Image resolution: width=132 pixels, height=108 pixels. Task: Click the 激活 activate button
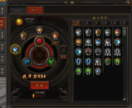(x=63, y=57)
